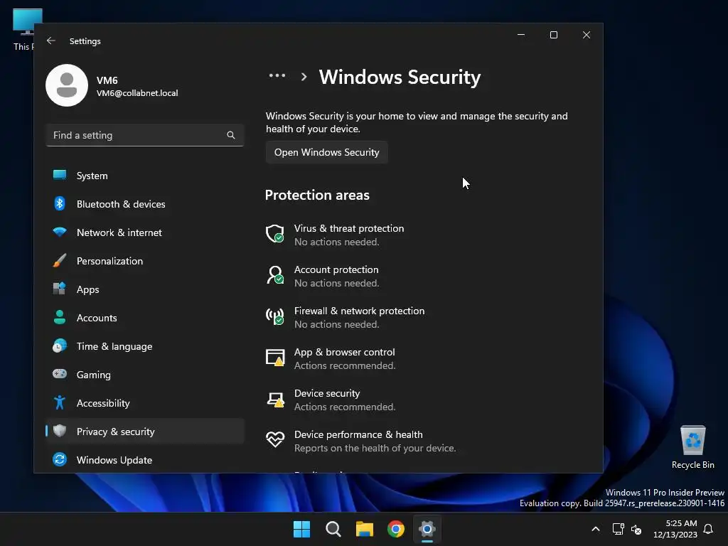The width and height of the screenshot is (728, 546).
Task: Click the network status tray icon
Action: coord(618,529)
